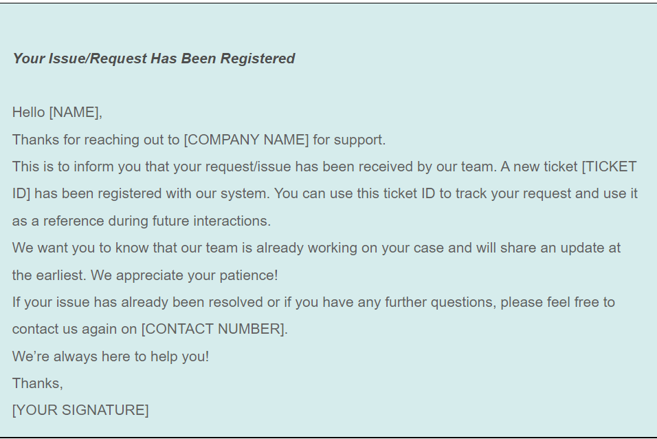This screenshot has height=439, width=657.
Task: Click 'Thanks for reaching out to' text
Action: point(96,140)
